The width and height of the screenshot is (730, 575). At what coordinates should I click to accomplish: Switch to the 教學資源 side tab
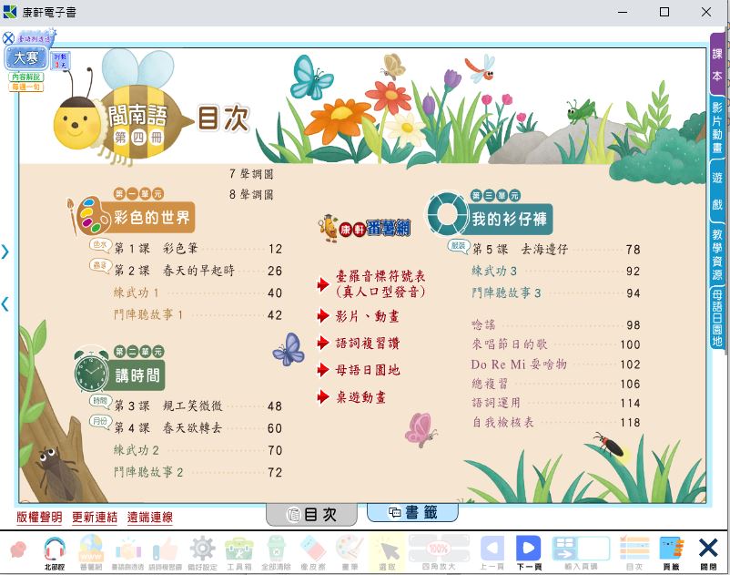[717, 254]
